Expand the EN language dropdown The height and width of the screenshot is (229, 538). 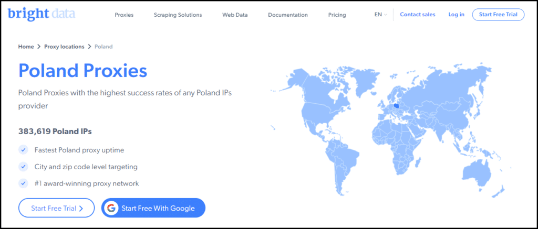click(x=380, y=15)
